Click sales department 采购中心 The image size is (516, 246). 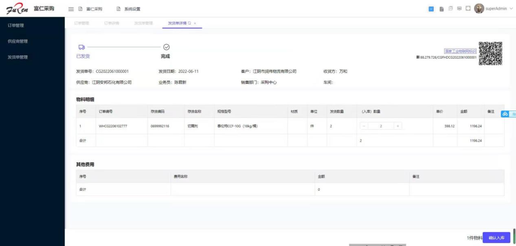269,82
